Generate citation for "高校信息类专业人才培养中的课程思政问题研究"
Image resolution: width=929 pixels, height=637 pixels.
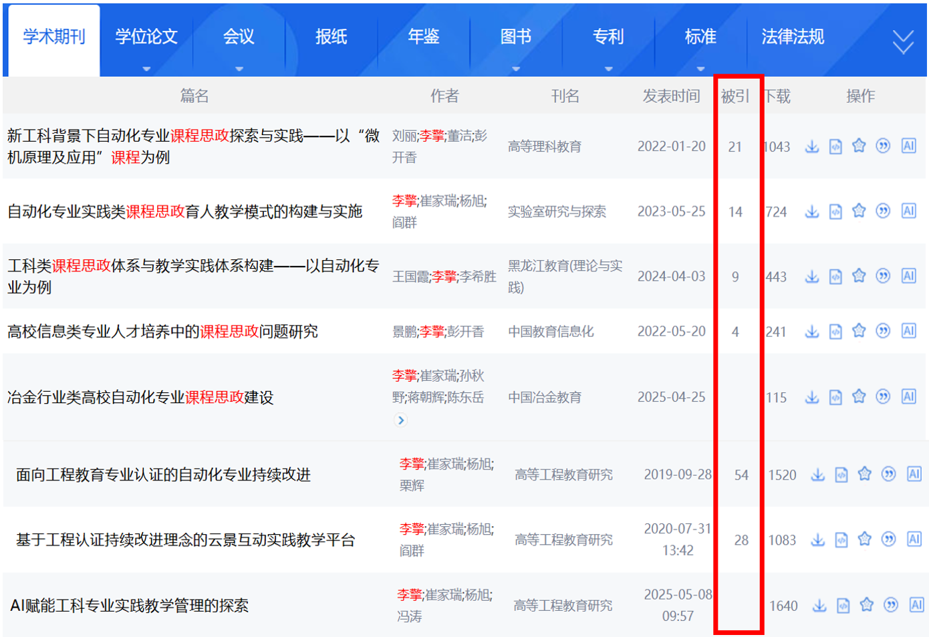pos(883,330)
